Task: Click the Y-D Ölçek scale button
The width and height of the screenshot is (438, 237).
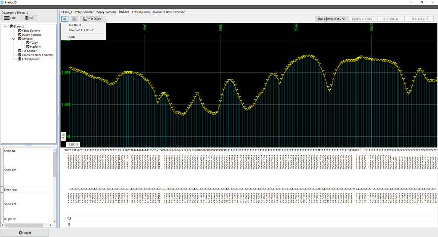Action: (x=92, y=19)
